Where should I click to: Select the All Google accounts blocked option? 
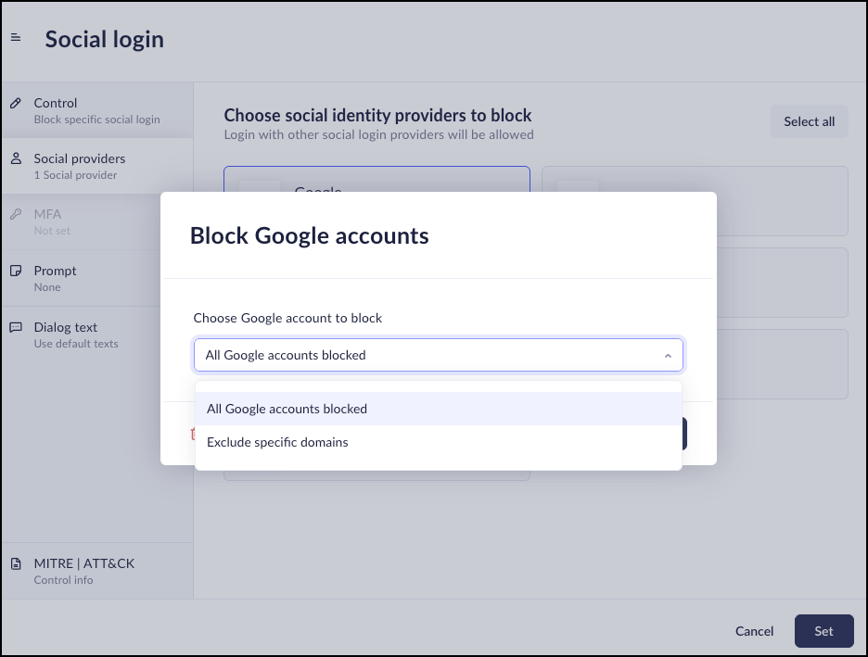click(x=439, y=409)
